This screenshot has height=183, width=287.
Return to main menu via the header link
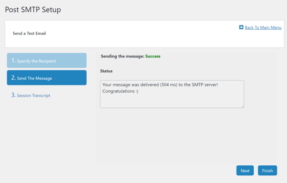point(263,27)
